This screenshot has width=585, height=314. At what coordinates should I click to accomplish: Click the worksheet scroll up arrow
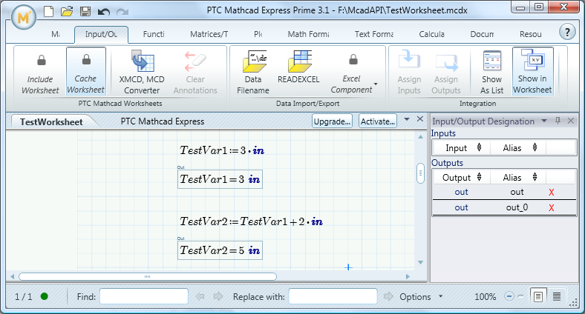coord(420,137)
